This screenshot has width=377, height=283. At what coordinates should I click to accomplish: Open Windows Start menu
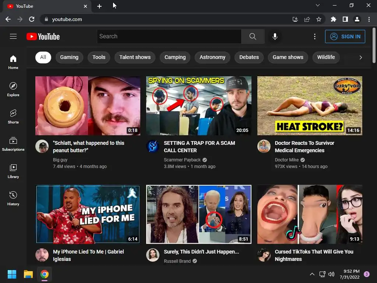point(12,274)
